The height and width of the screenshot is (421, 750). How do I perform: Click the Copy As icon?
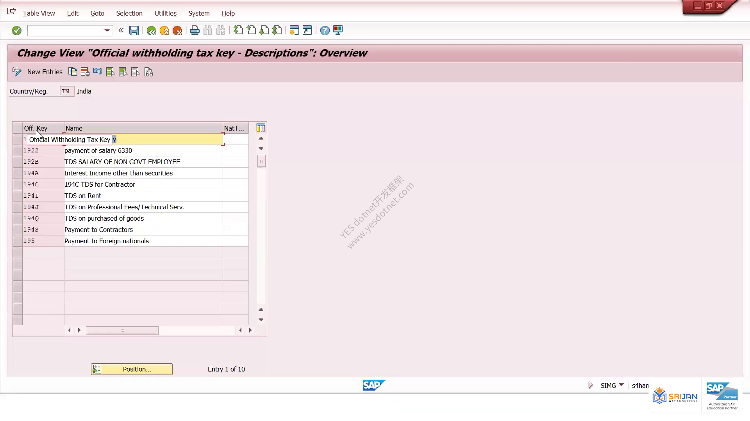click(73, 72)
